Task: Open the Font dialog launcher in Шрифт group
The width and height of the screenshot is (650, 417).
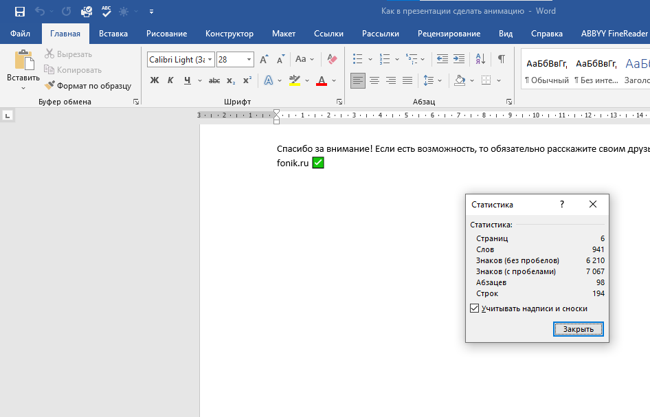Action: (x=339, y=102)
